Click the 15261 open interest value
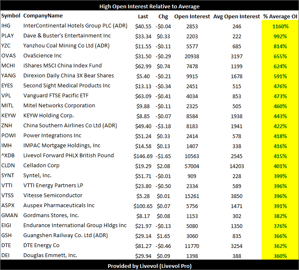Image resolution: width=299 pixels, height=270 pixels. [192, 196]
